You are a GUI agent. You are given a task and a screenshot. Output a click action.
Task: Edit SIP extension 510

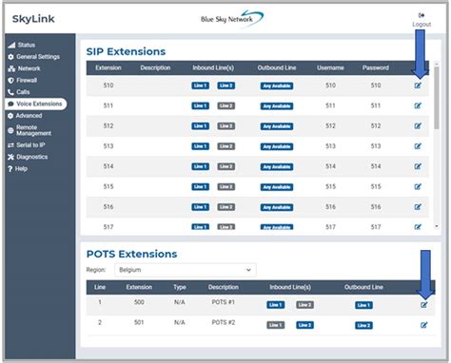coord(418,86)
